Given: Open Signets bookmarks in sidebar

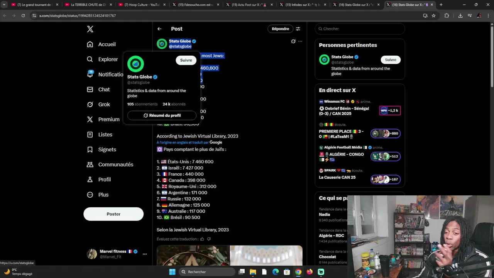Looking at the screenshot, I should click(102, 149).
